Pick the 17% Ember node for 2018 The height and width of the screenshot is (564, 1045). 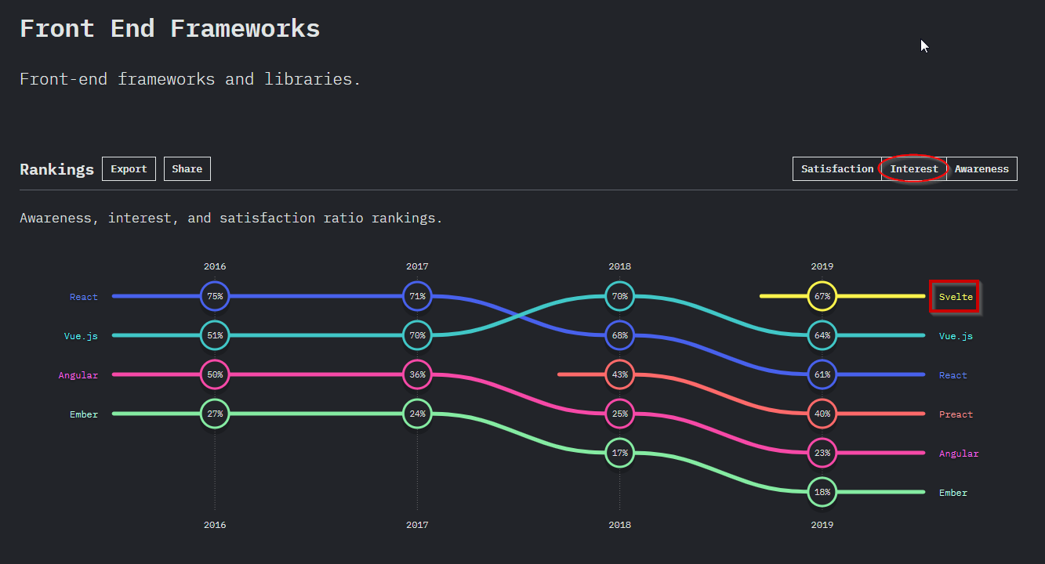pos(619,453)
